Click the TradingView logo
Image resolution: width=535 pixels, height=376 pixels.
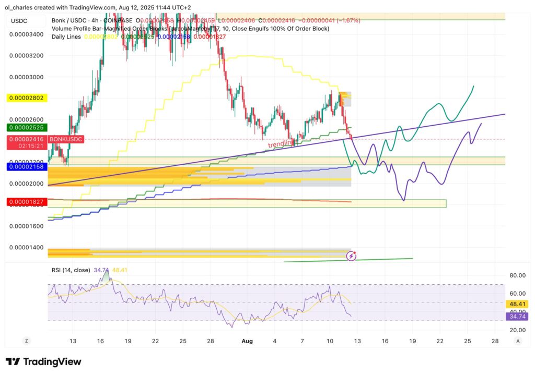click(43, 361)
